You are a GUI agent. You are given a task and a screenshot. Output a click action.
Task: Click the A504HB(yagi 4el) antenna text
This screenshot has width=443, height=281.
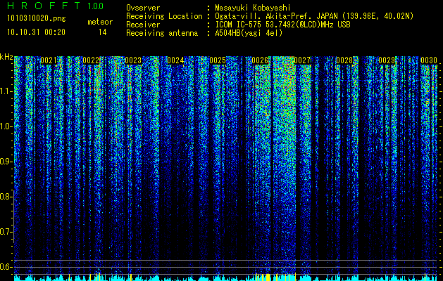[249, 33]
